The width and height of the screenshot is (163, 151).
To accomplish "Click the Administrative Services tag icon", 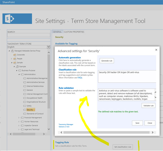I will tap(24, 82).
